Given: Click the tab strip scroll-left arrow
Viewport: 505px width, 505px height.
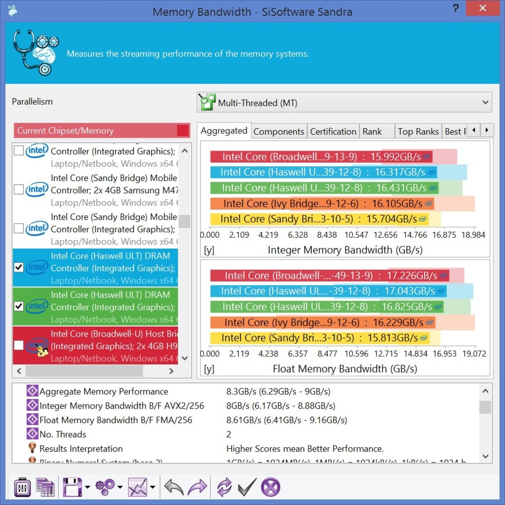Looking at the screenshot, I should (x=473, y=130).
